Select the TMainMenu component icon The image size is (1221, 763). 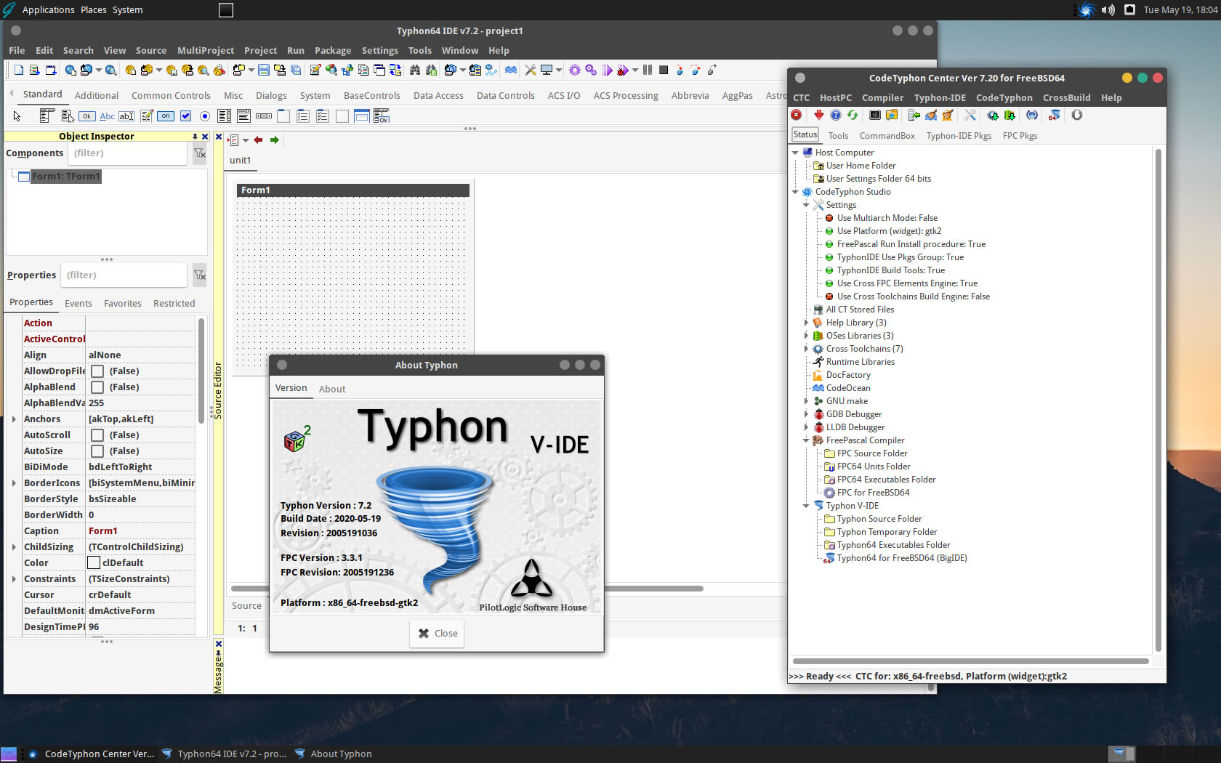click(47, 116)
